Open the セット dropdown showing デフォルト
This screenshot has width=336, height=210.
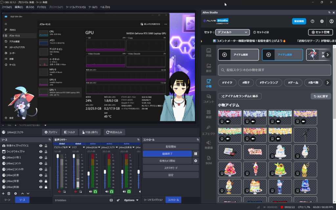pyautogui.click(x=232, y=32)
